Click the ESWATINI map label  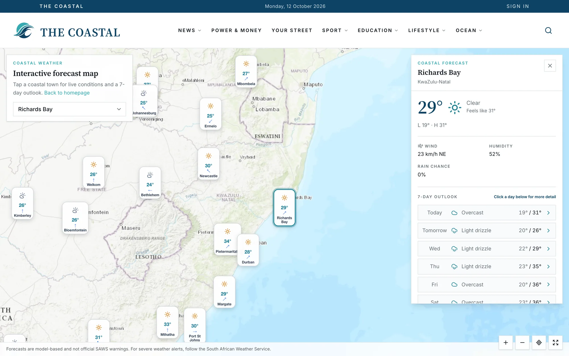click(267, 136)
